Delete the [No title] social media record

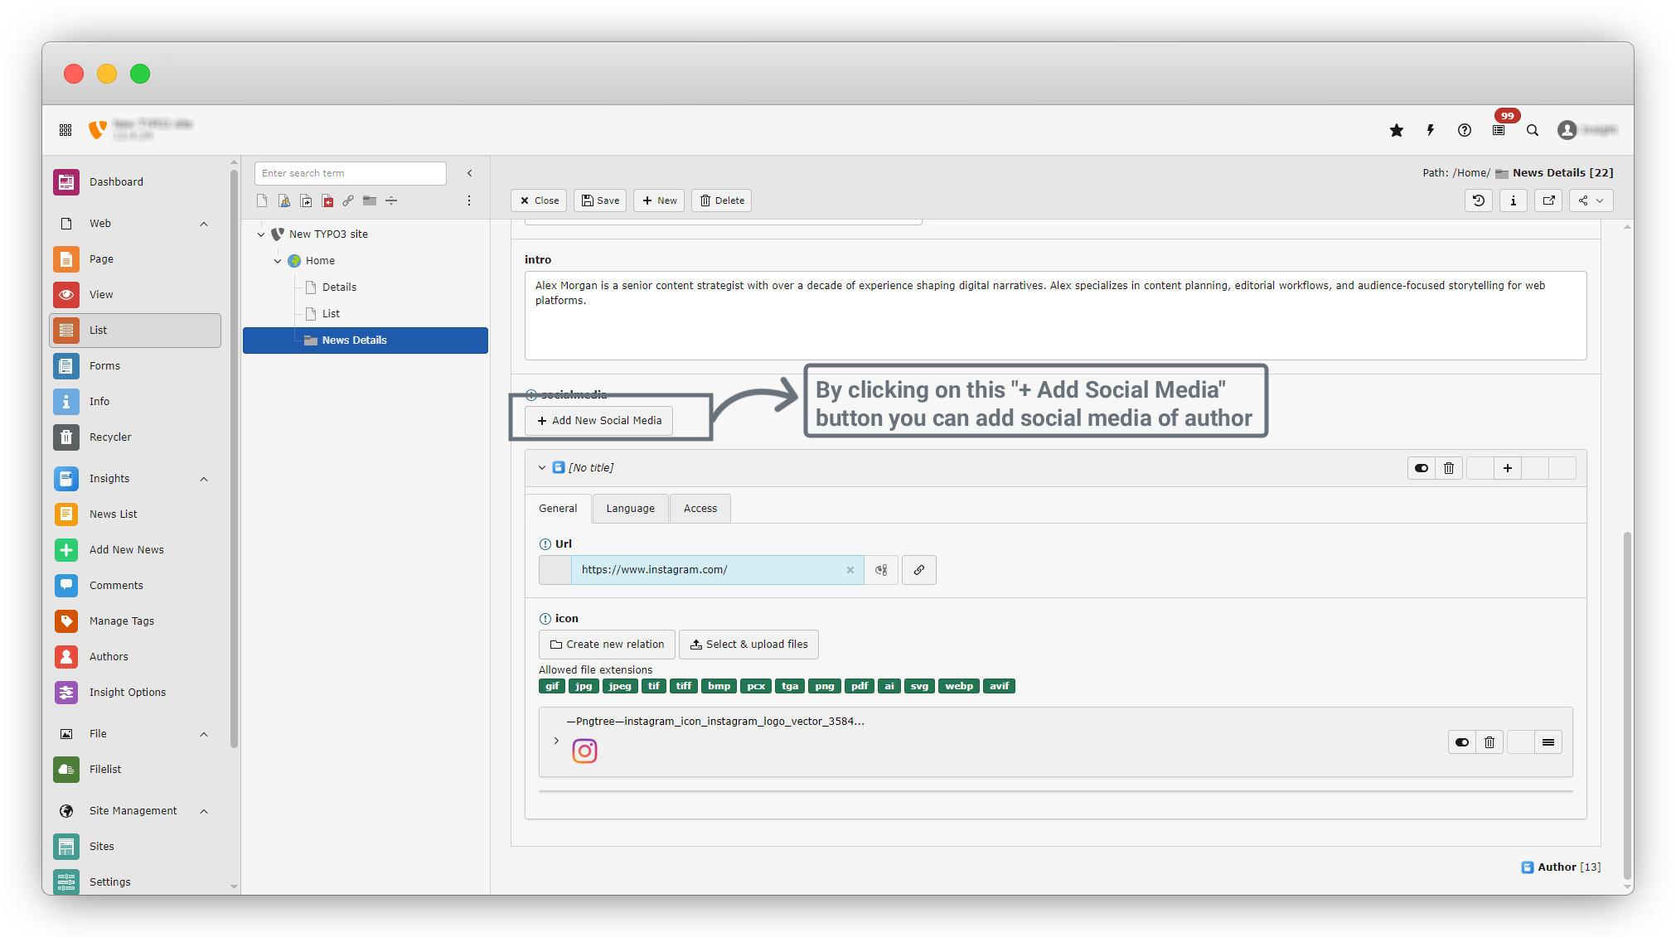tap(1449, 468)
